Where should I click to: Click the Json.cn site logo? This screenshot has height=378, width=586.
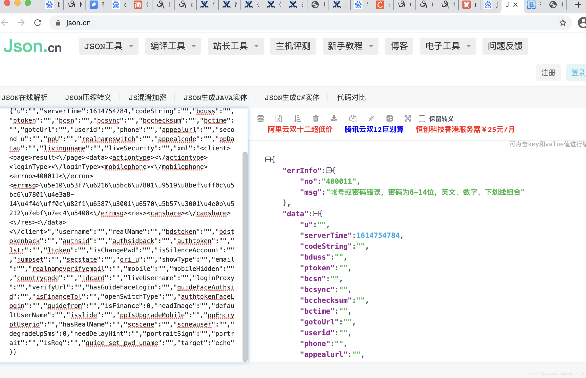[x=33, y=46]
